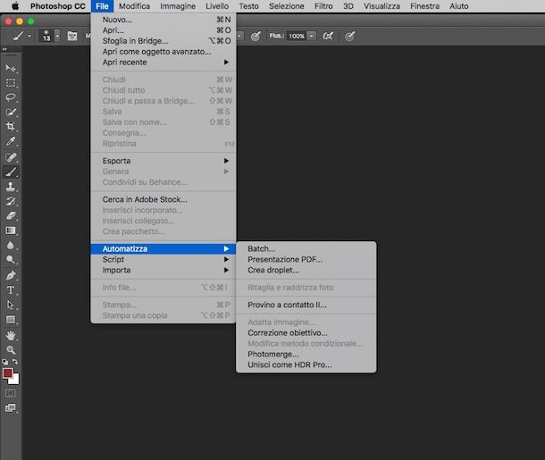Select the Rectangular Marquee tool
Image resolution: width=545 pixels, height=460 pixels.
click(11, 83)
